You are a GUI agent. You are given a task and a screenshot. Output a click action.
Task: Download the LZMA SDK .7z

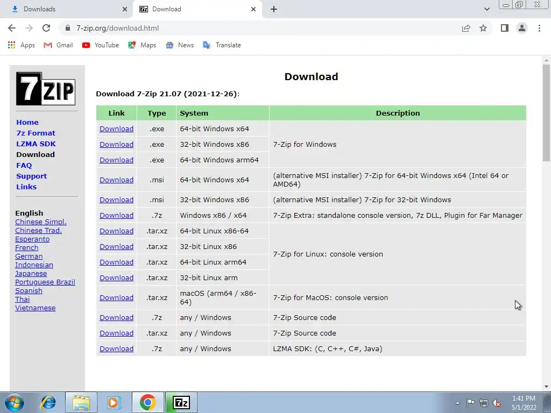coord(116,348)
